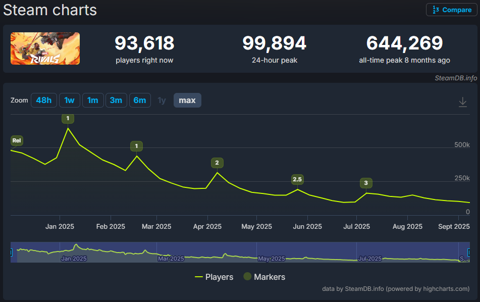Viewport: 480px width, 302px height.
Task: Click the 250k y-axis label
Action: [x=462, y=178]
